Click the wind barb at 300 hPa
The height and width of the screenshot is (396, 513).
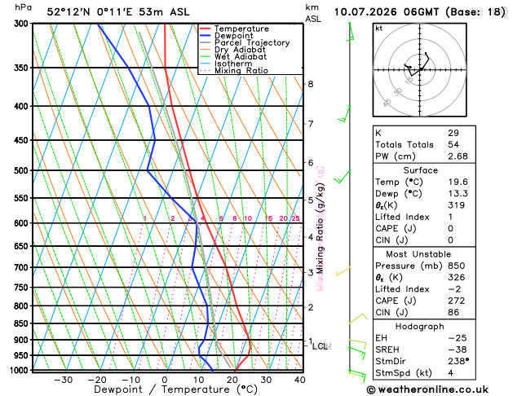coord(351,32)
